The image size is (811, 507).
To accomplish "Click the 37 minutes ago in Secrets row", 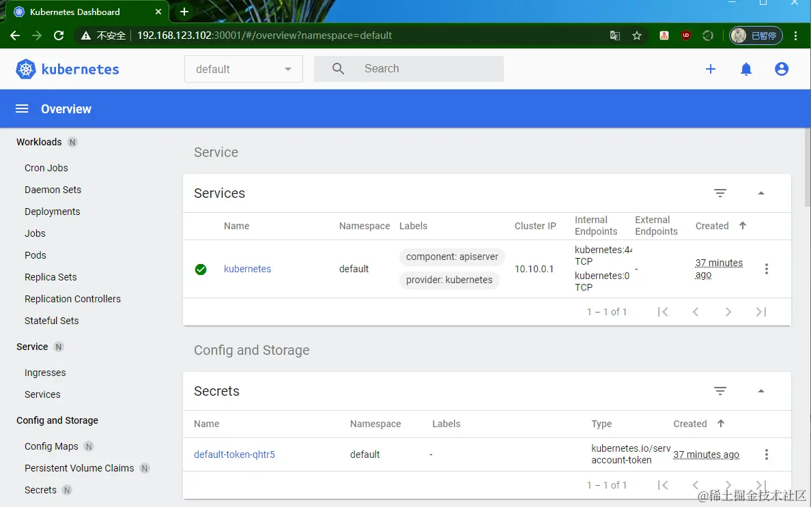I will [706, 454].
